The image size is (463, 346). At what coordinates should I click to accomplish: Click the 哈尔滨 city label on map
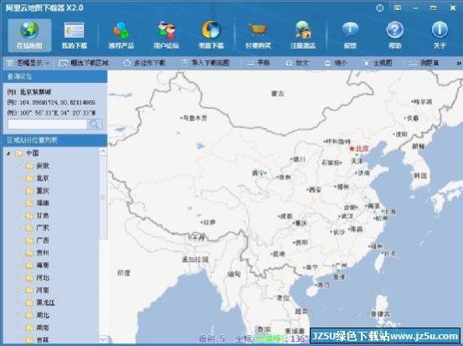tap(423, 101)
